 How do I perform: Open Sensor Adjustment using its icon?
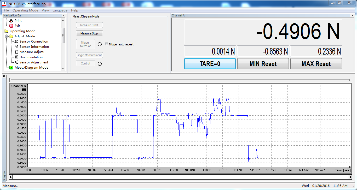click(x=16, y=62)
